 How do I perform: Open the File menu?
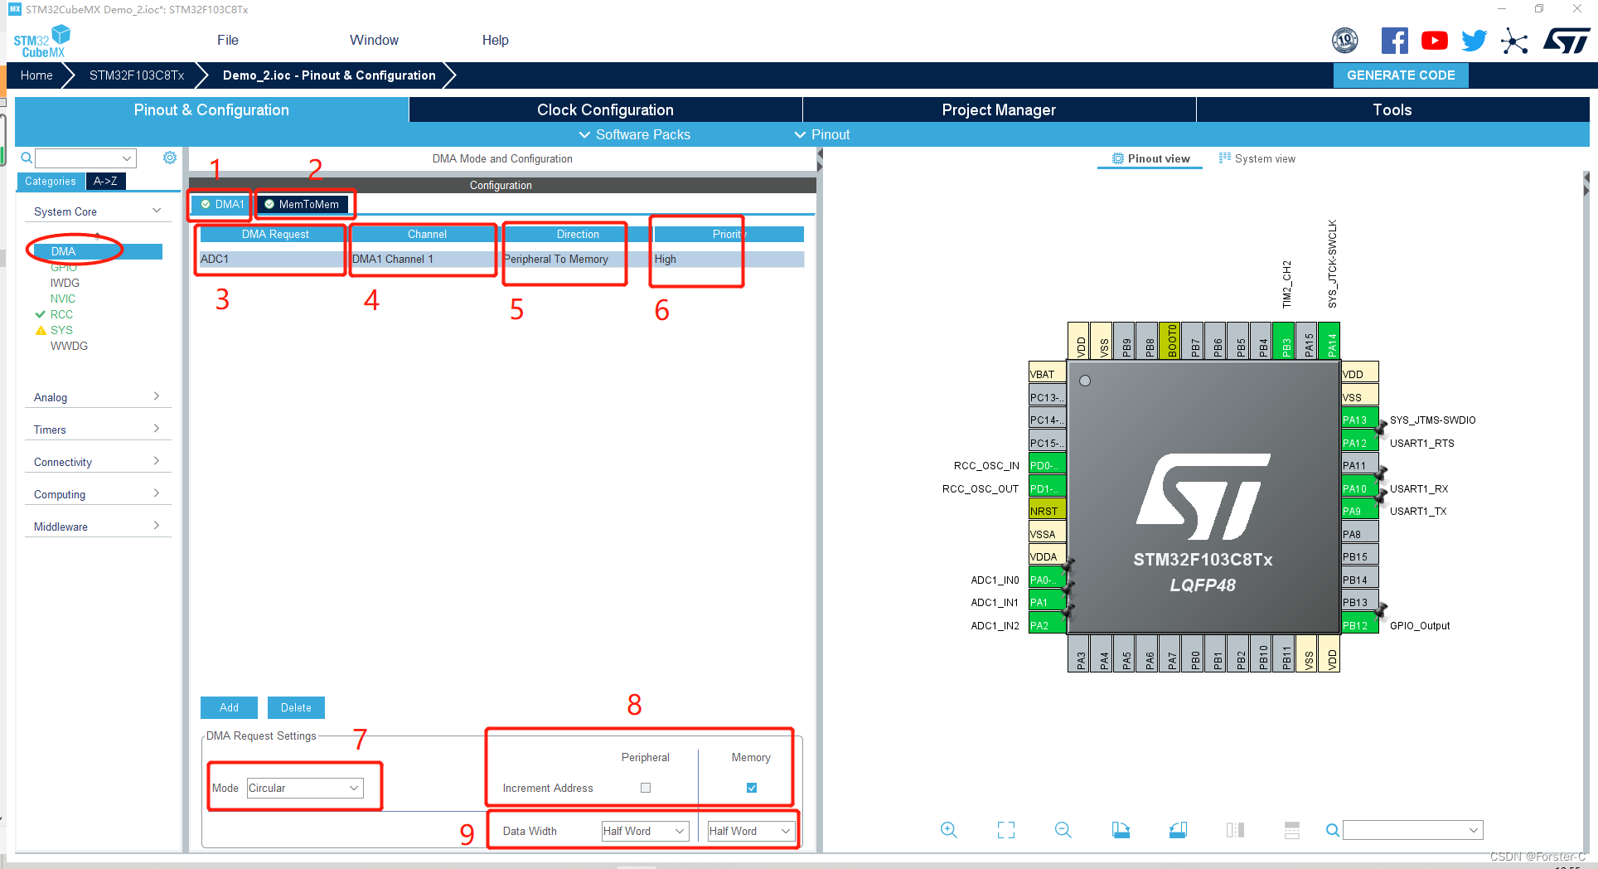point(228,40)
